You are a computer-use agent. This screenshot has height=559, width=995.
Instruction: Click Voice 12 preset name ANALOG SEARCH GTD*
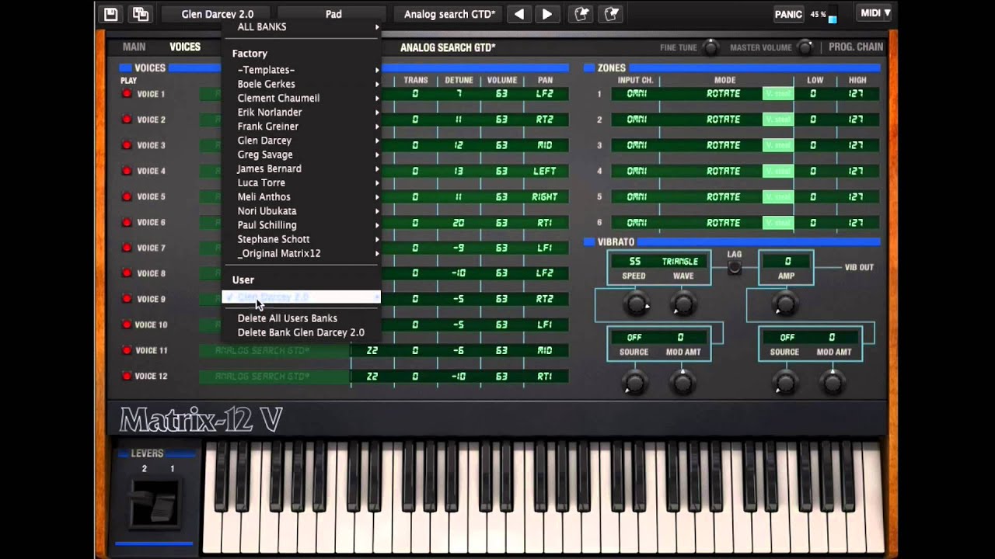click(274, 377)
